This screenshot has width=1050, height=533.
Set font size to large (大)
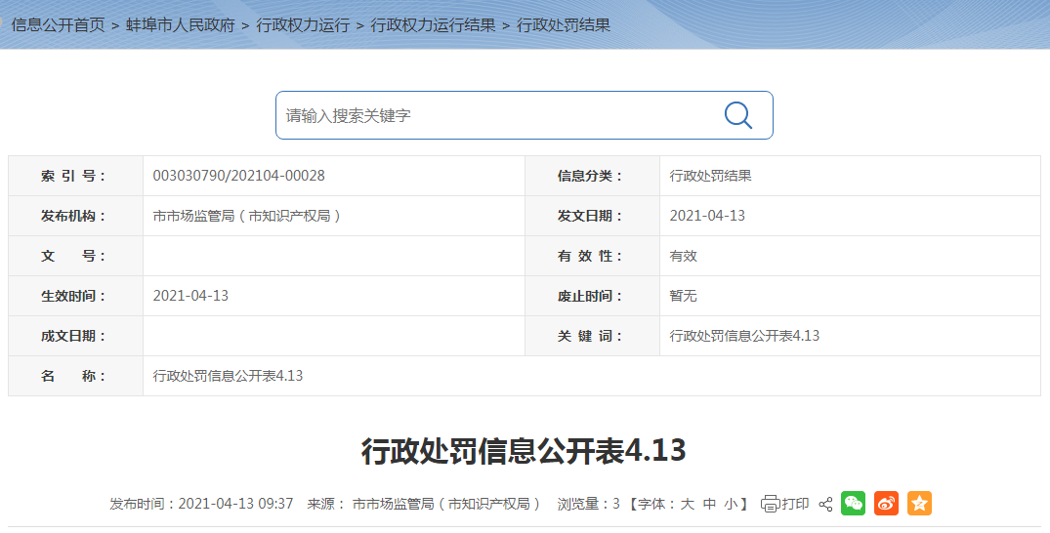point(687,504)
